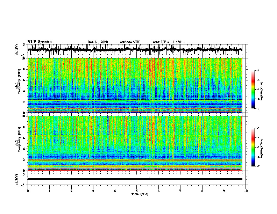Click time axis tick label "2"
This screenshot has height=214, width=277.
[71, 191]
